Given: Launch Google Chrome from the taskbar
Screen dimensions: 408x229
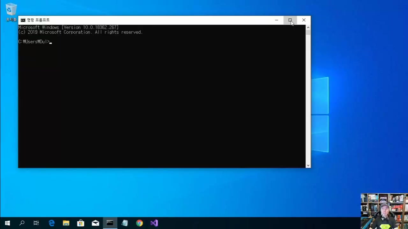Looking at the screenshot, I should point(139,223).
